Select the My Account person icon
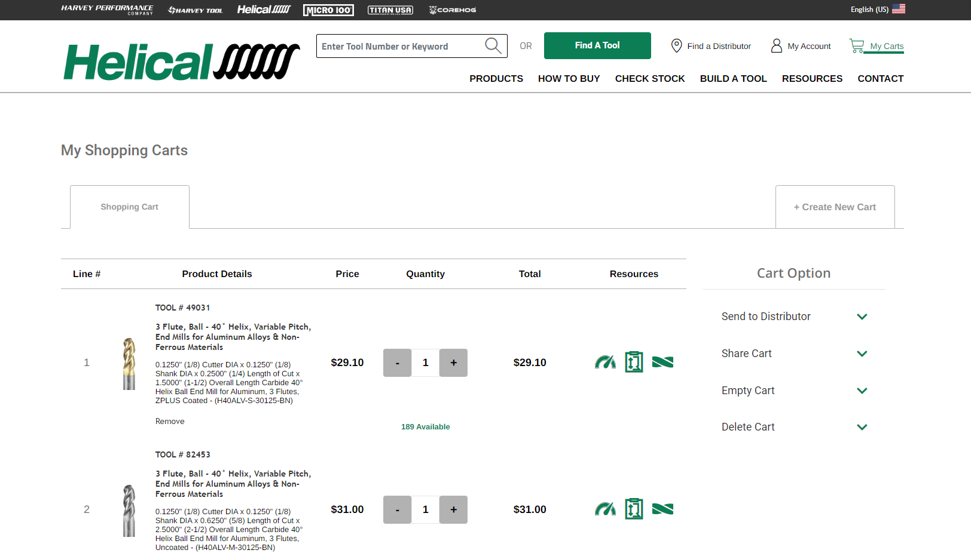Image resolution: width=971 pixels, height=553 pixels. pos(776,45)
